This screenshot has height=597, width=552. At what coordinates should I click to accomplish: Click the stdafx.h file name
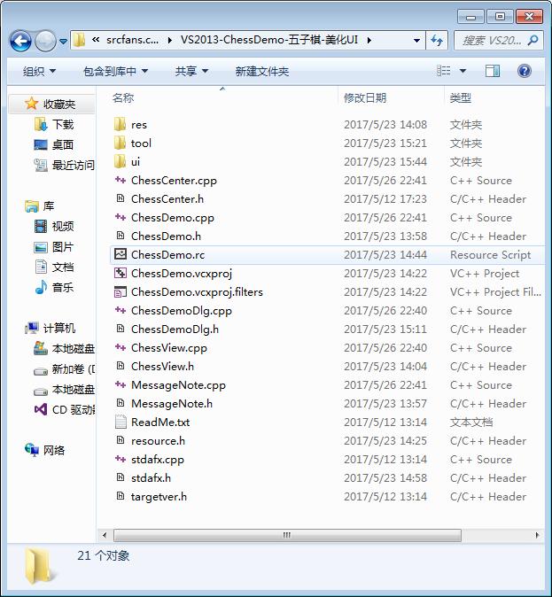[x=151, y=477]
